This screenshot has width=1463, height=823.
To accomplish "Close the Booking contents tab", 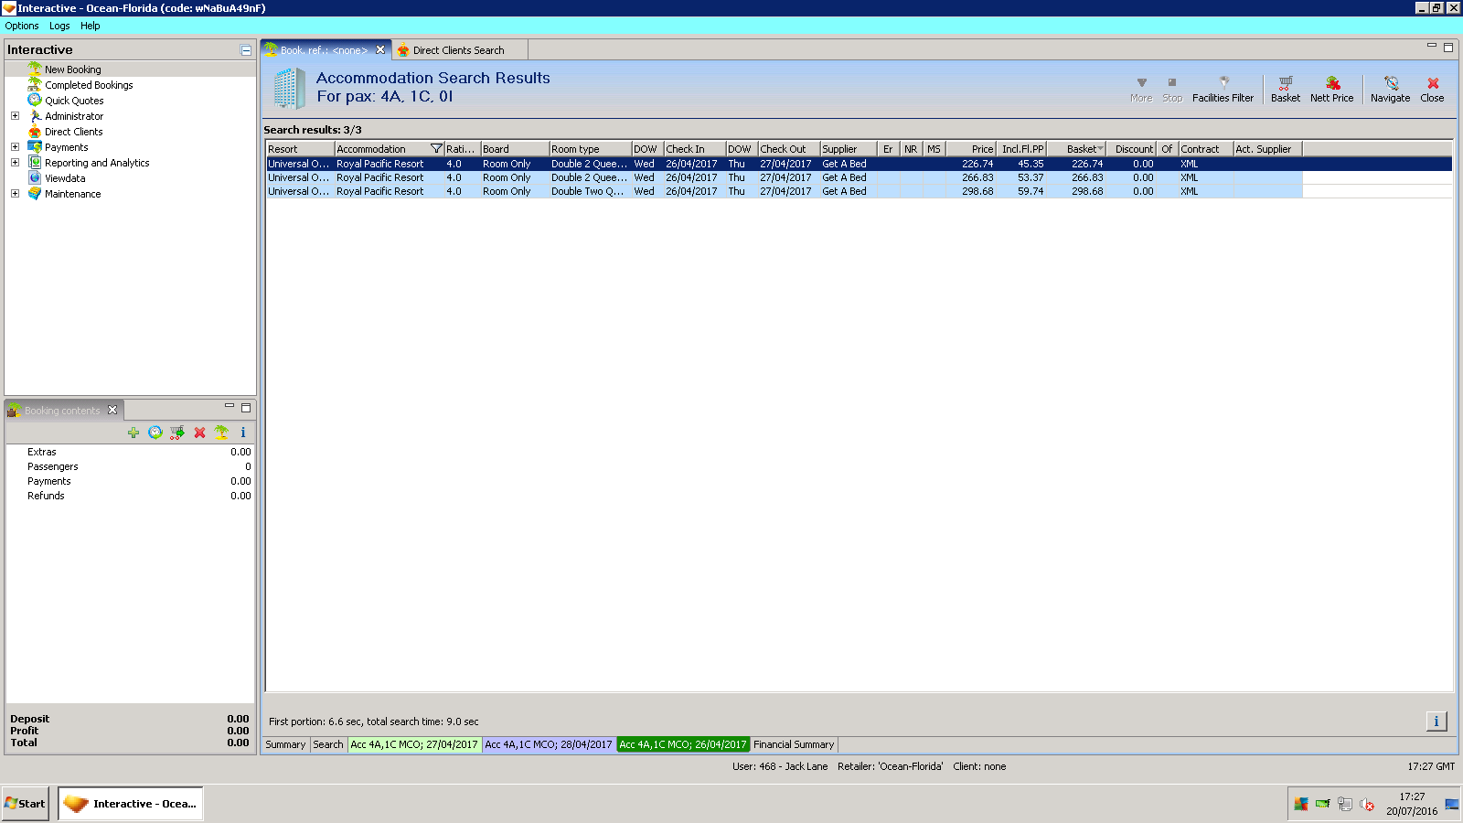I will 112,410.
